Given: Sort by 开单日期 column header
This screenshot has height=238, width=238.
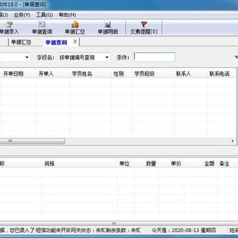Looking at the screenshot, I should tap(13, 74).
